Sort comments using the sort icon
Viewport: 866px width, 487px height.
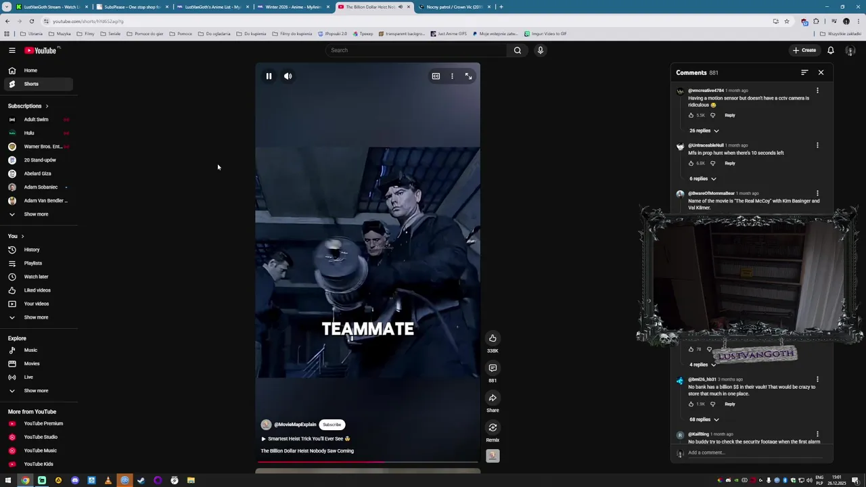(804, 72)
